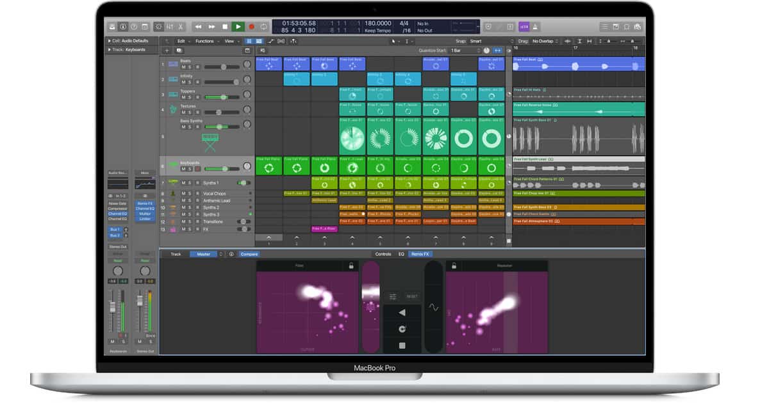Switch to the Track tab
The image size is (769, 403).
[x=176, y=254]
